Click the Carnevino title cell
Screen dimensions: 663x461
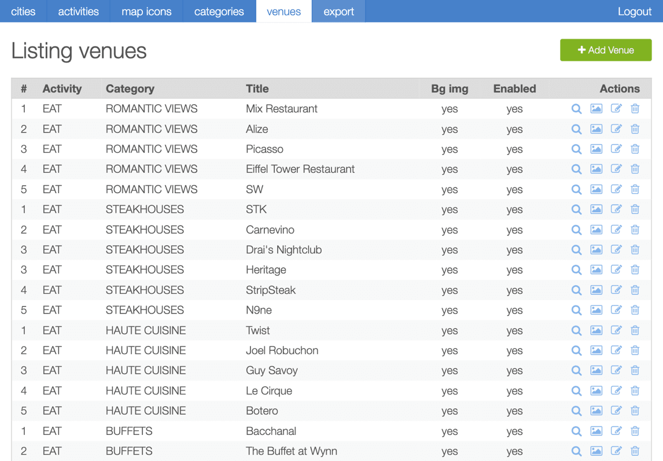click(270, 230)
